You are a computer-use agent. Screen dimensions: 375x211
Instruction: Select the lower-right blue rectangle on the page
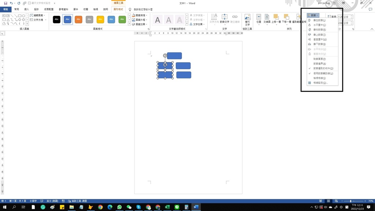click(184, 75)
